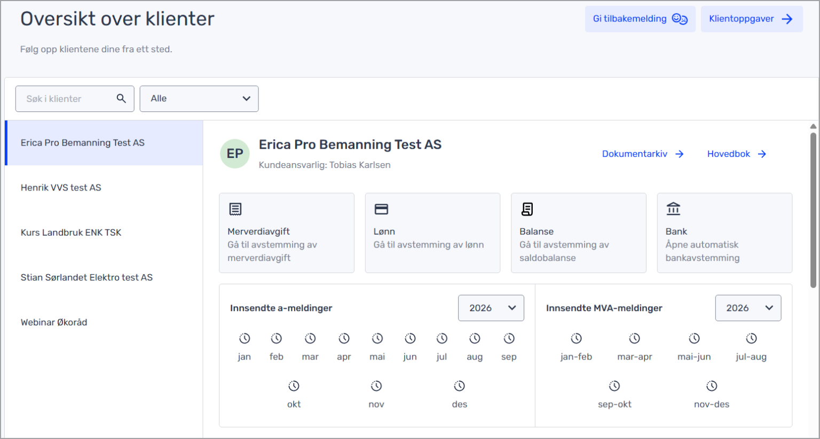Click the Gi tilbakemelding button
Image resolution: width=820 pixels, height=439 pixels.
[x=640, y=19]
